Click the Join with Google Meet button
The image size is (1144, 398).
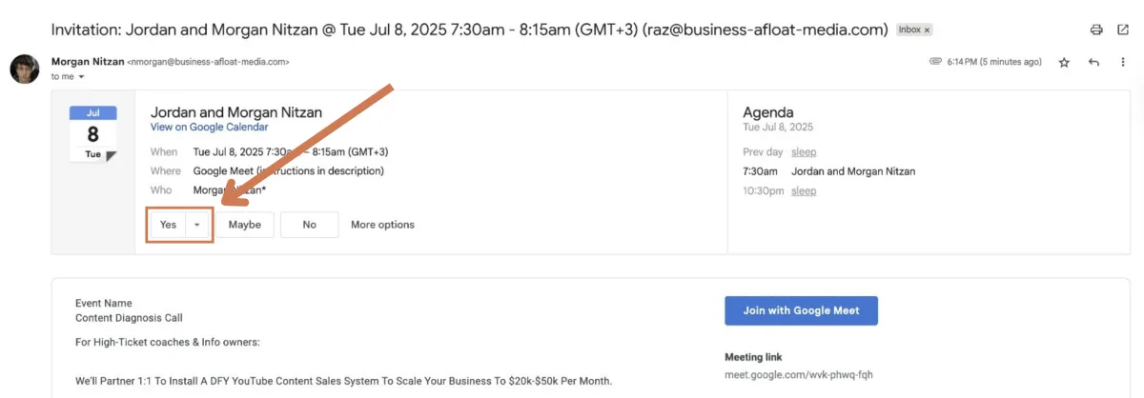(x=801, y=310)
